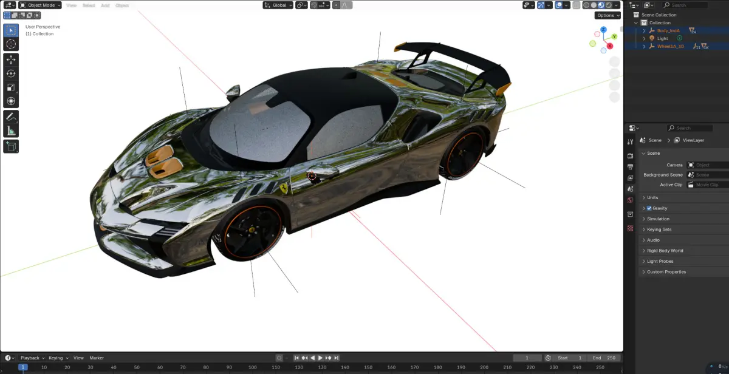Click the timeline Start frame field
The height and width of the screenshot is (374, 729).
pos(570,358)
